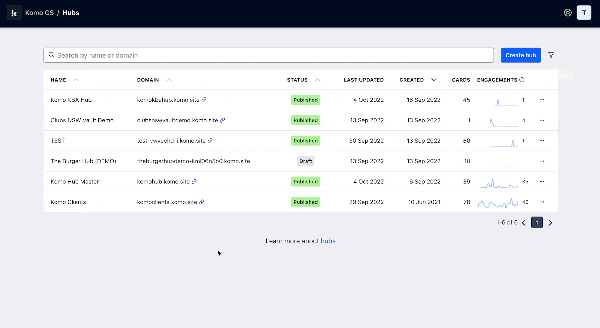
Task: Click the Komo logo icon top left
Action: click(14, 13)
